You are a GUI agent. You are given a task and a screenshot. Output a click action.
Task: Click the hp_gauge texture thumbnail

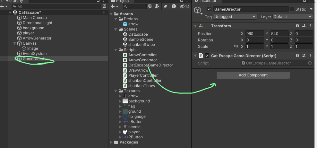125,117
